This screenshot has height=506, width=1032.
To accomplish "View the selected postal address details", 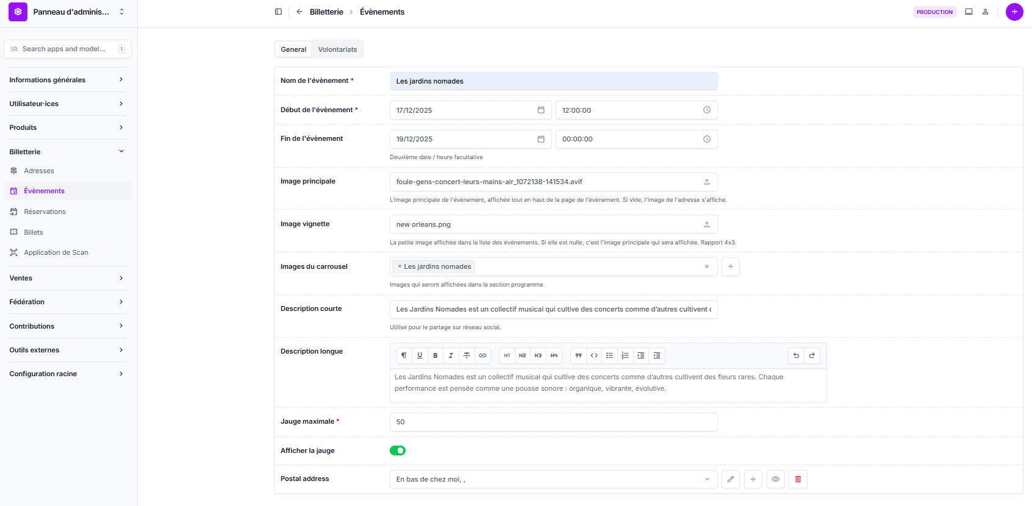I will click(775, 479).
